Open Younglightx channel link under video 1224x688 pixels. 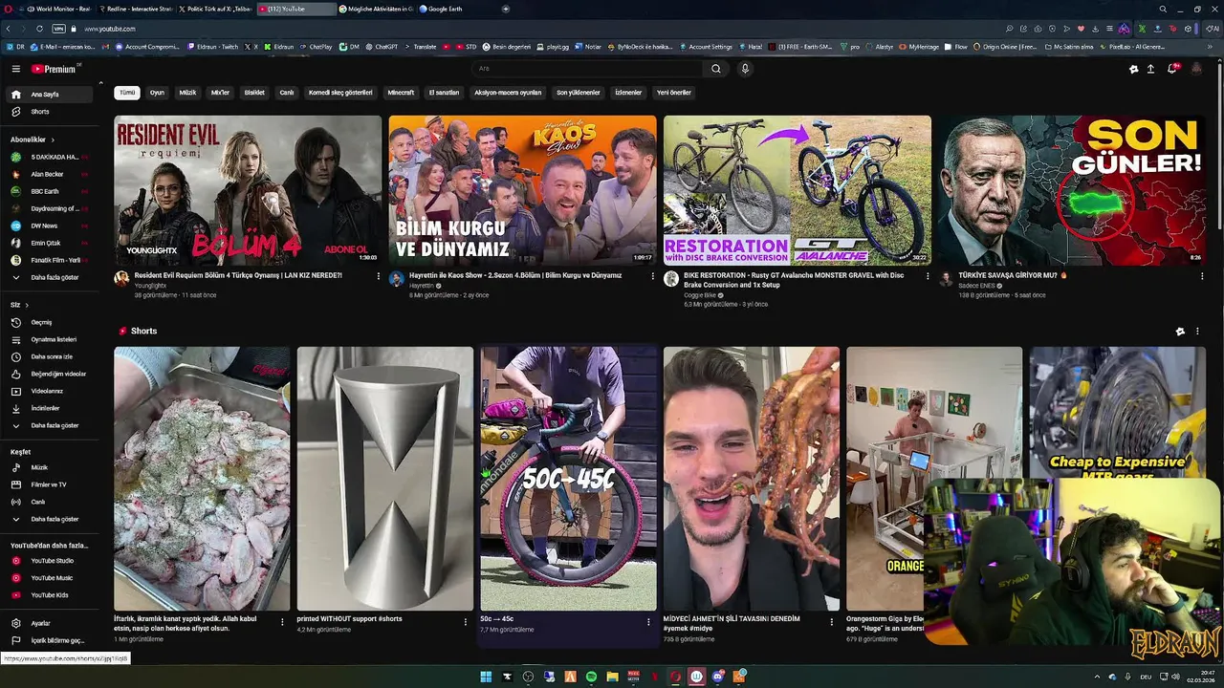150,286
